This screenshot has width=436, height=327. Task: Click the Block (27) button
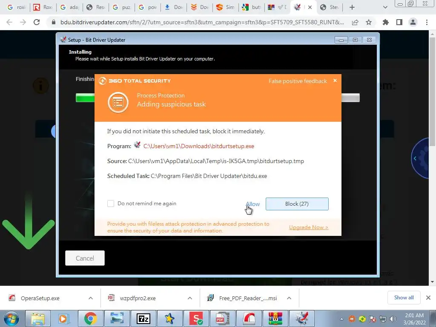(x=297, y=204)
